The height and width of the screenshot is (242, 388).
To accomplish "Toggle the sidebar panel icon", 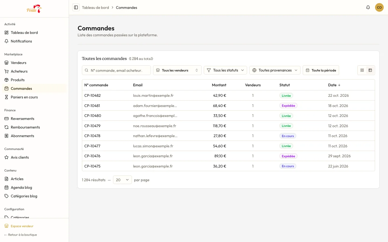I will pyautogui.click(x=76, y=8).
